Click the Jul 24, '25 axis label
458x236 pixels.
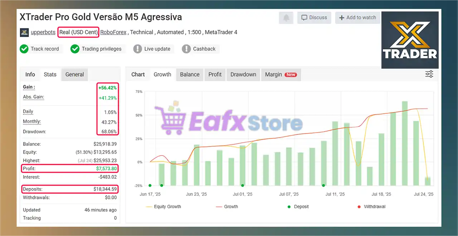[x=424, y=195]
